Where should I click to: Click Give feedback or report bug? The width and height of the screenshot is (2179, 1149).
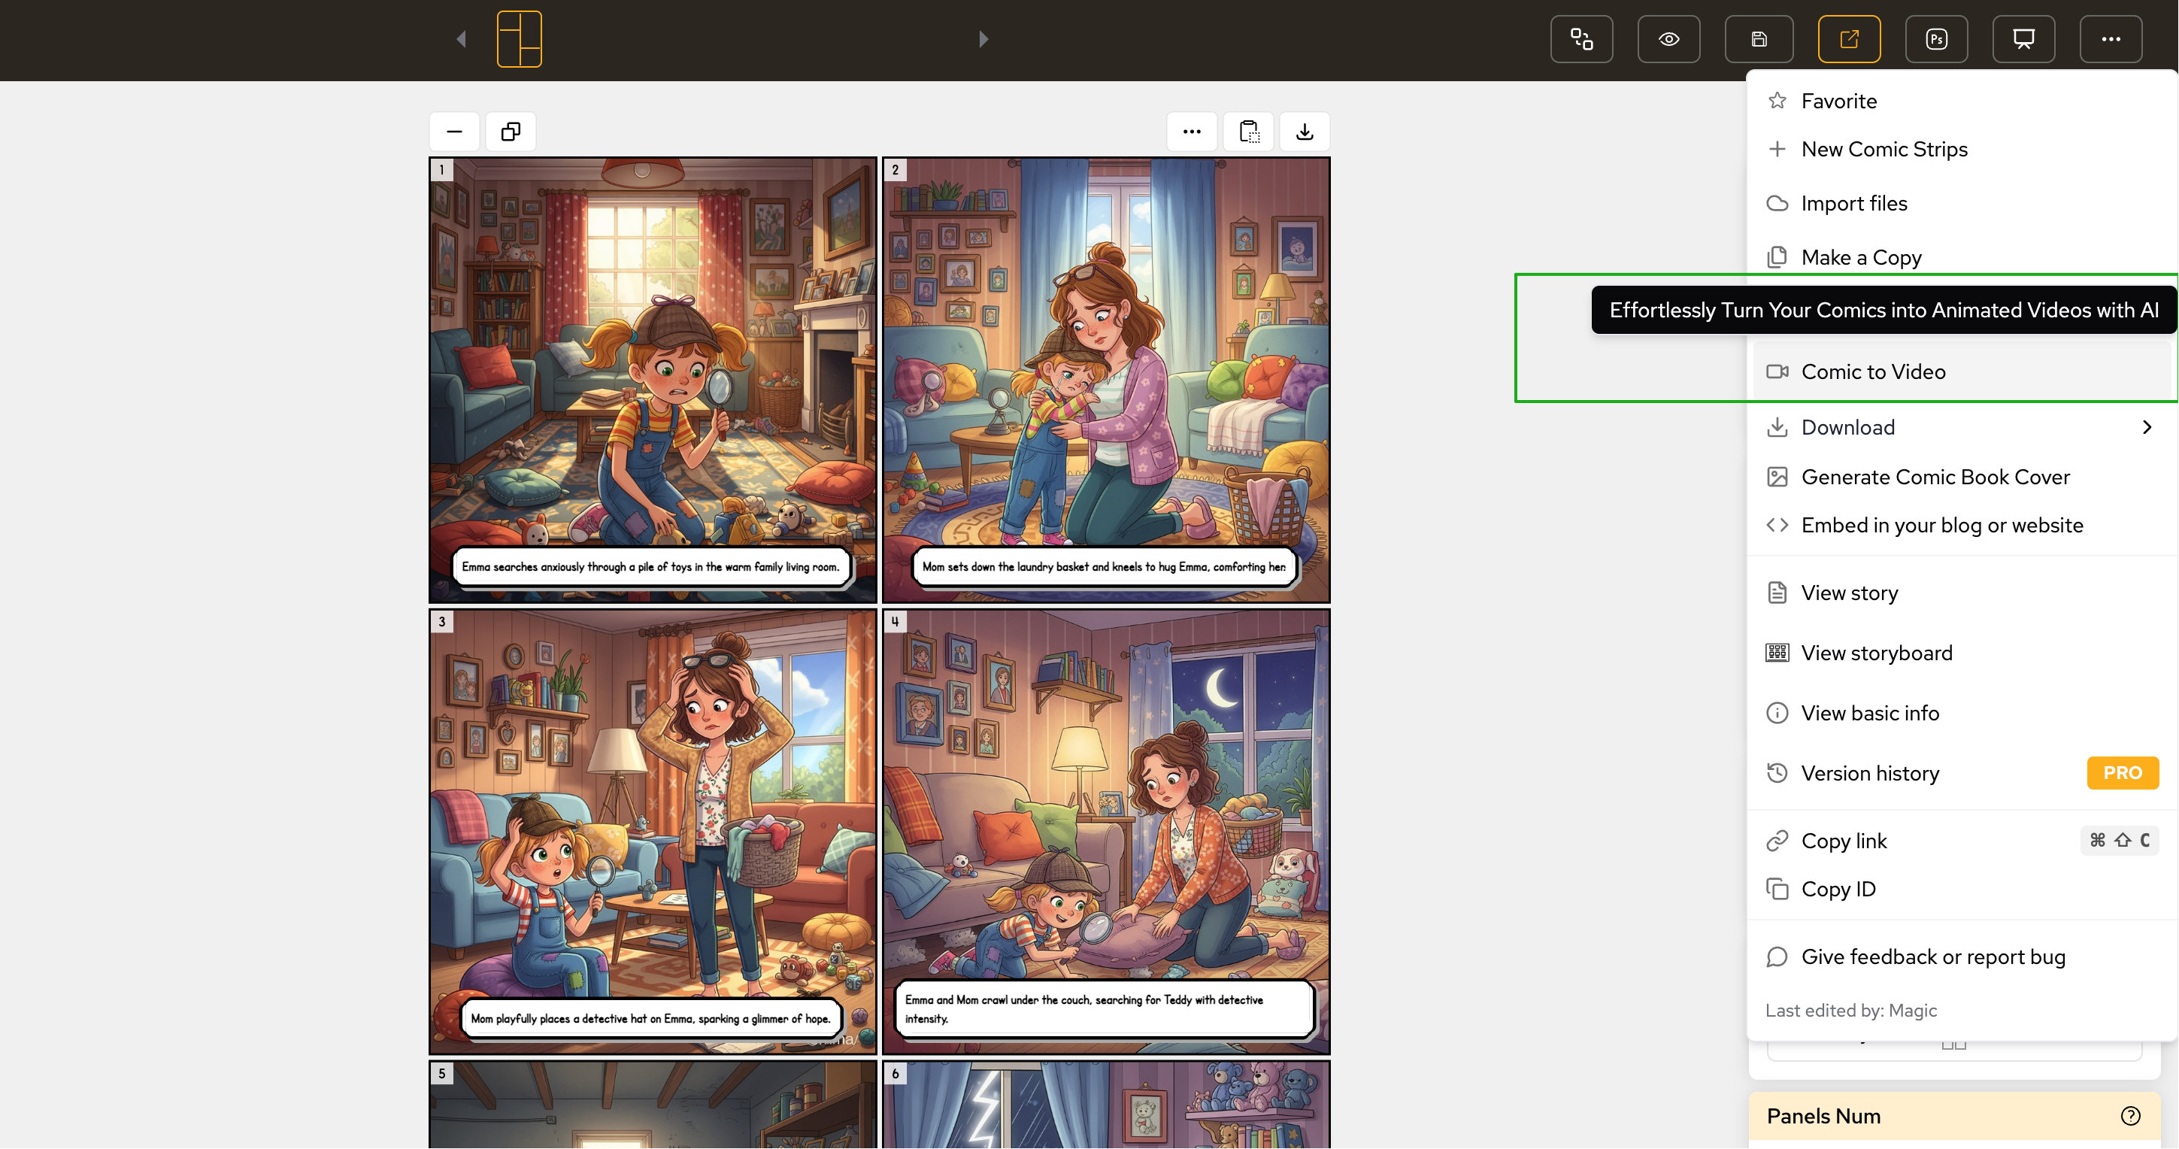click(x=1933, y=956)
